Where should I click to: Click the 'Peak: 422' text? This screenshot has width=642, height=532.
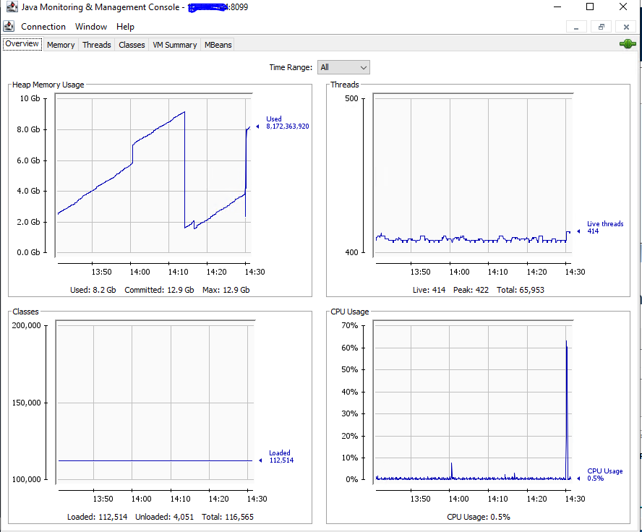[471, 290]
